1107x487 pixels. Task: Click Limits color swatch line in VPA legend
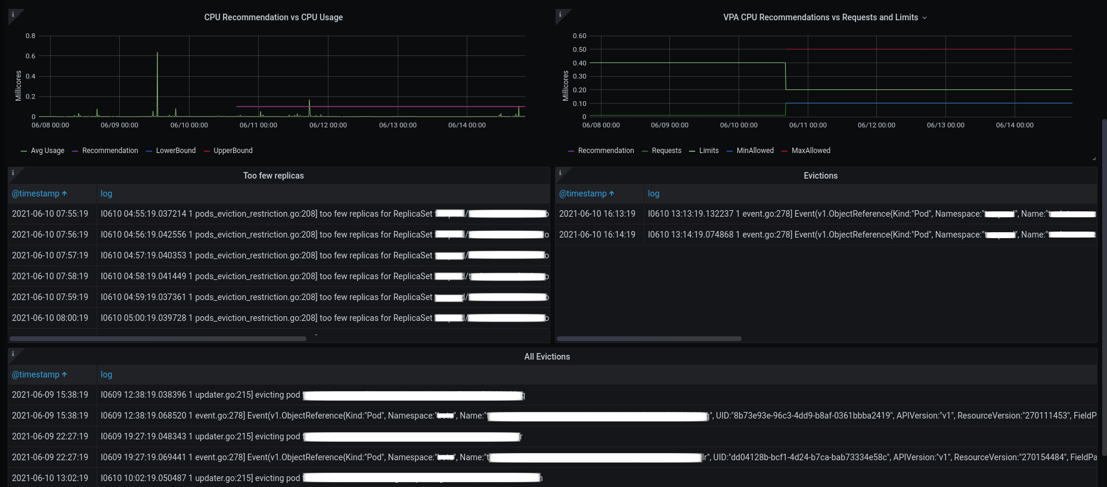[x=692, y=151]
